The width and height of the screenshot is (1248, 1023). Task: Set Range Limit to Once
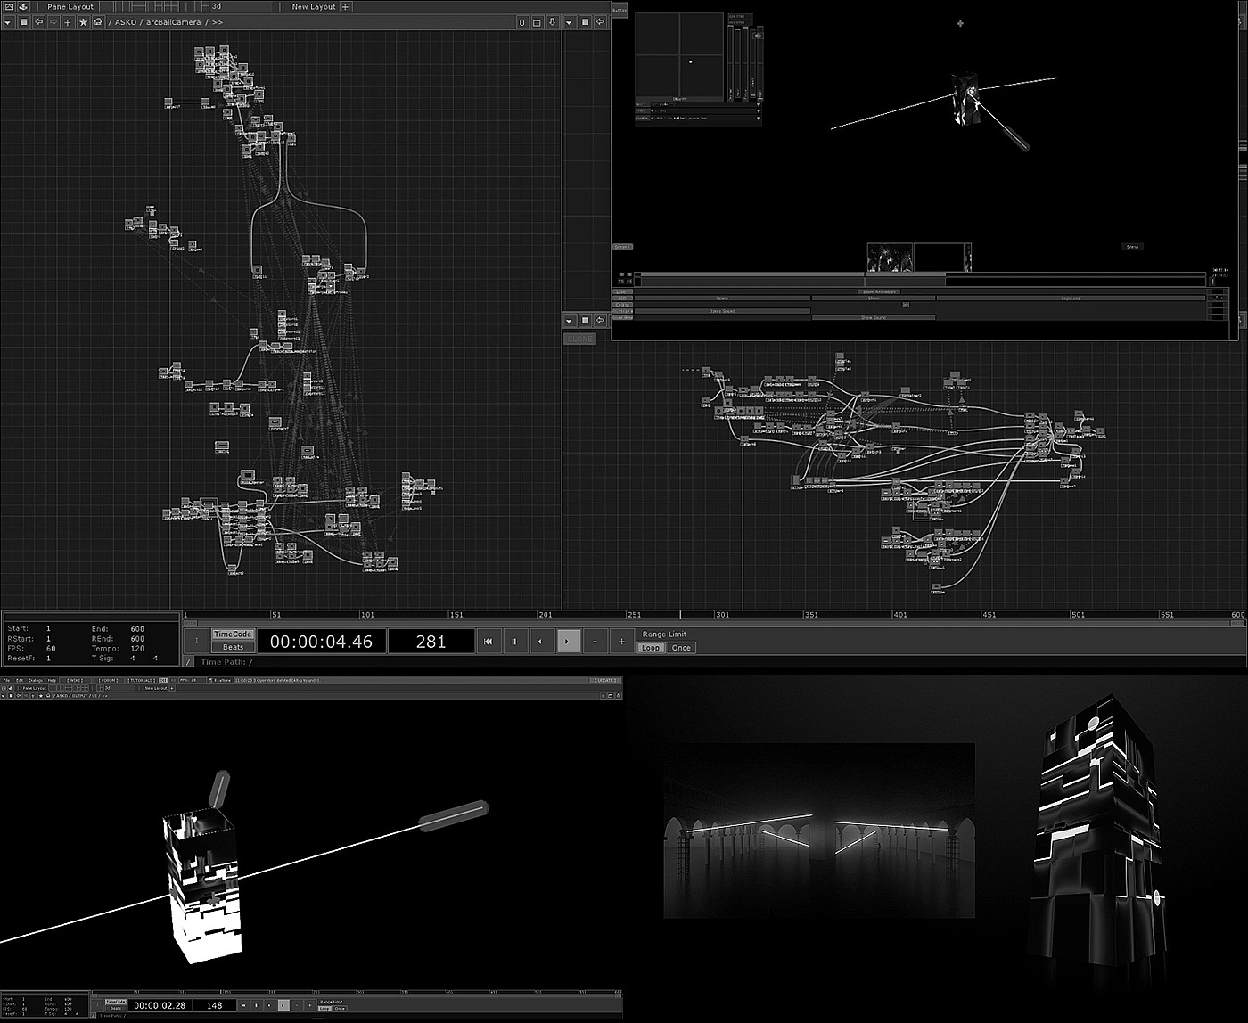tap(681, 648)
